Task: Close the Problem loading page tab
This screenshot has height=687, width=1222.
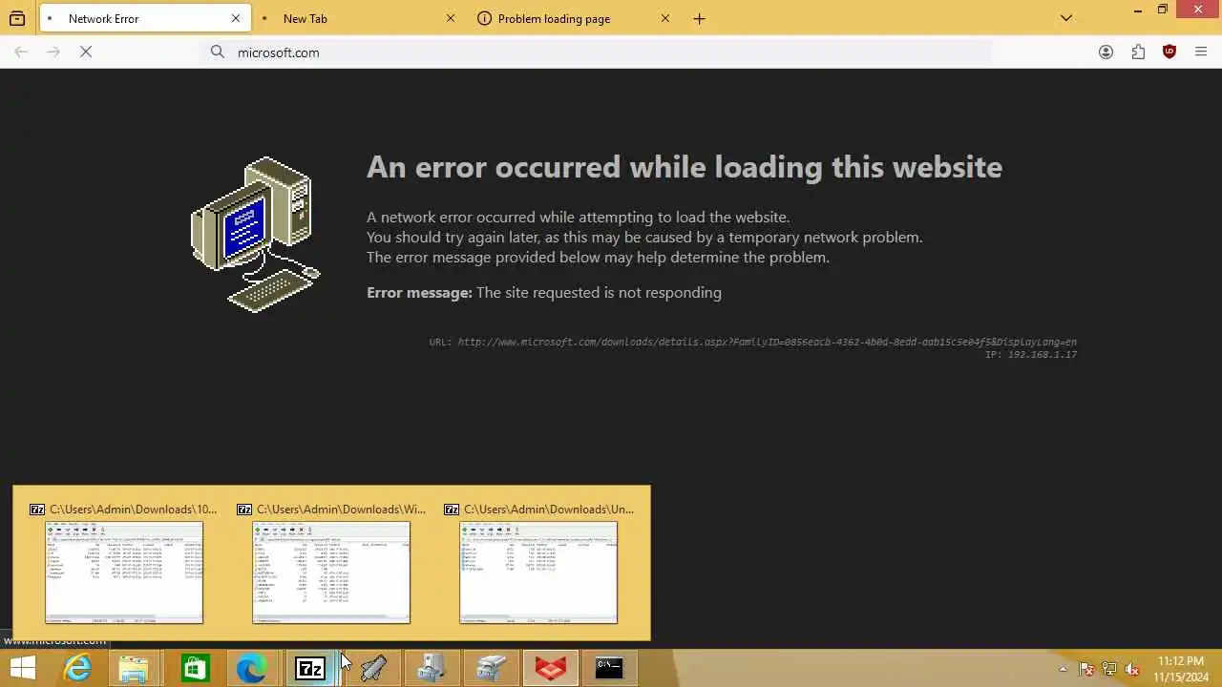Action: [x=665, y=18]
